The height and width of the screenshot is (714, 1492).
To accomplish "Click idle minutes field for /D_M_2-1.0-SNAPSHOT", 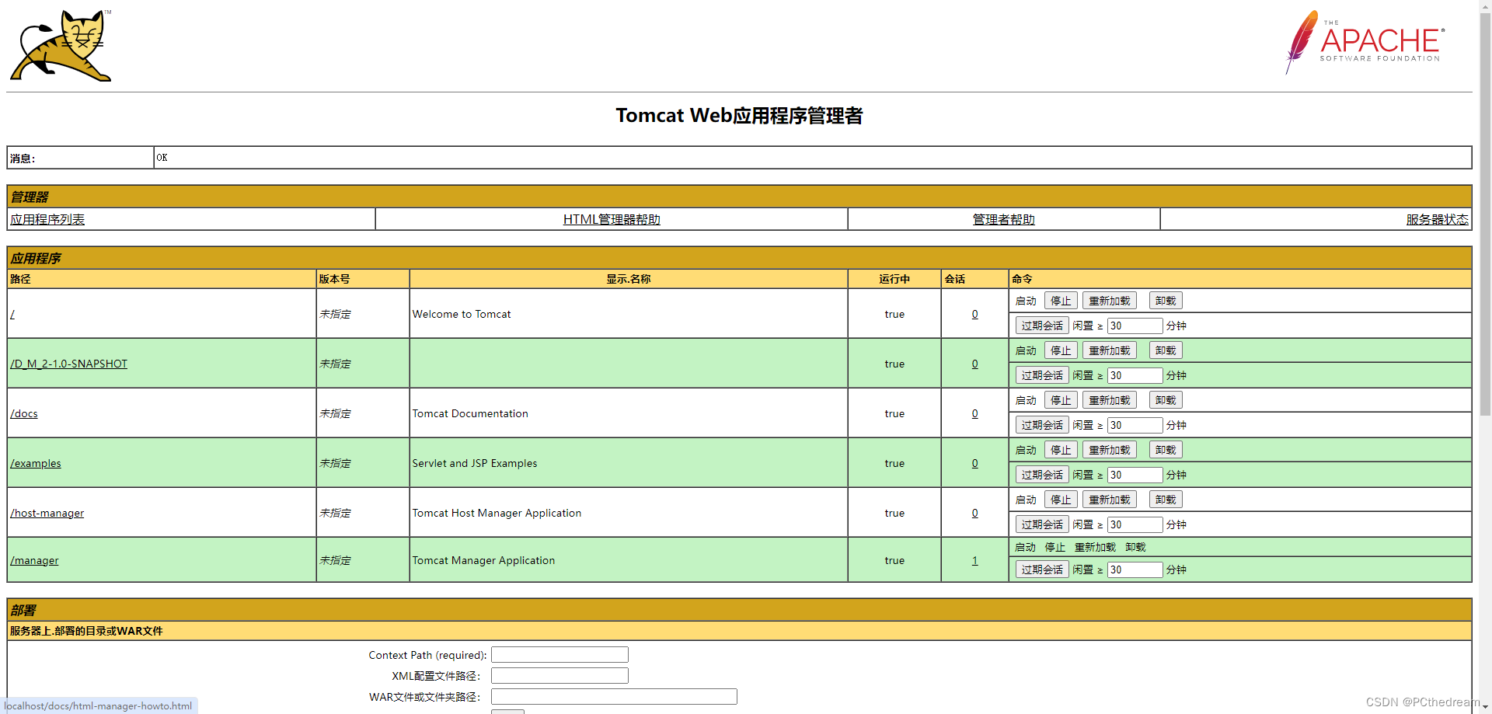I will (x=1135, y=375).
